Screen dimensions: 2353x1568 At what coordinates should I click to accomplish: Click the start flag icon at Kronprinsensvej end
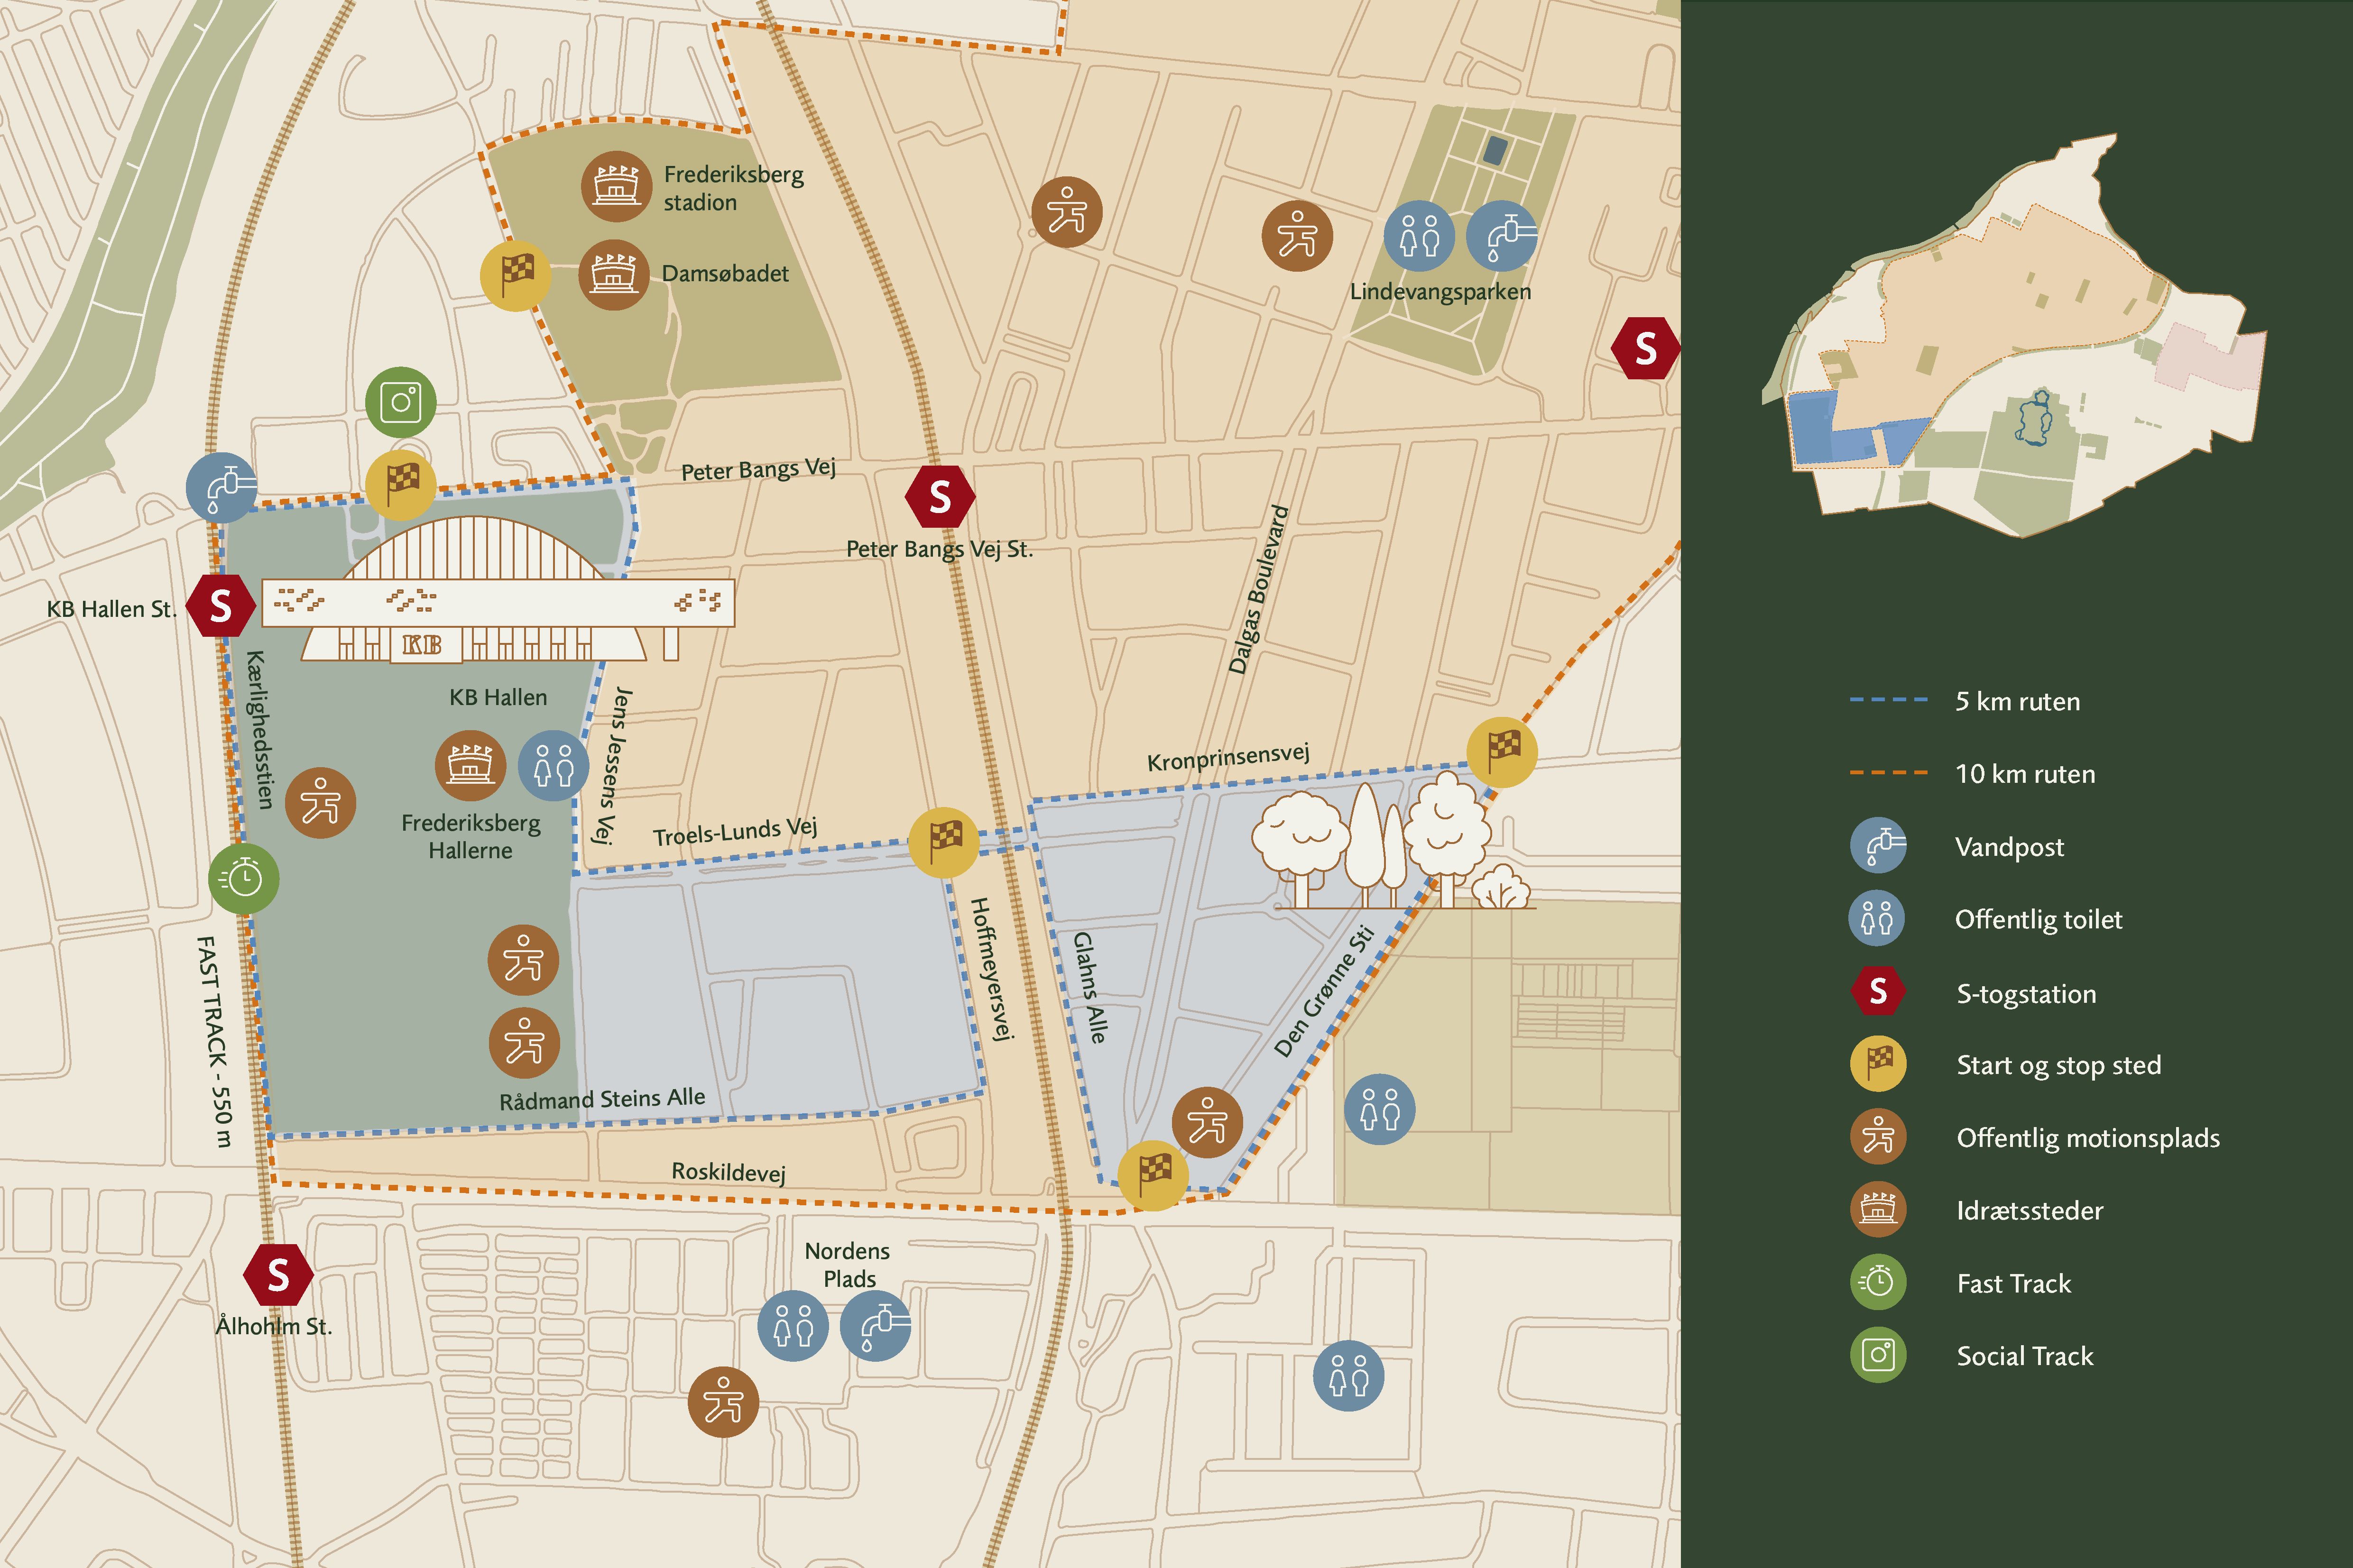[x=1502, y=752]
